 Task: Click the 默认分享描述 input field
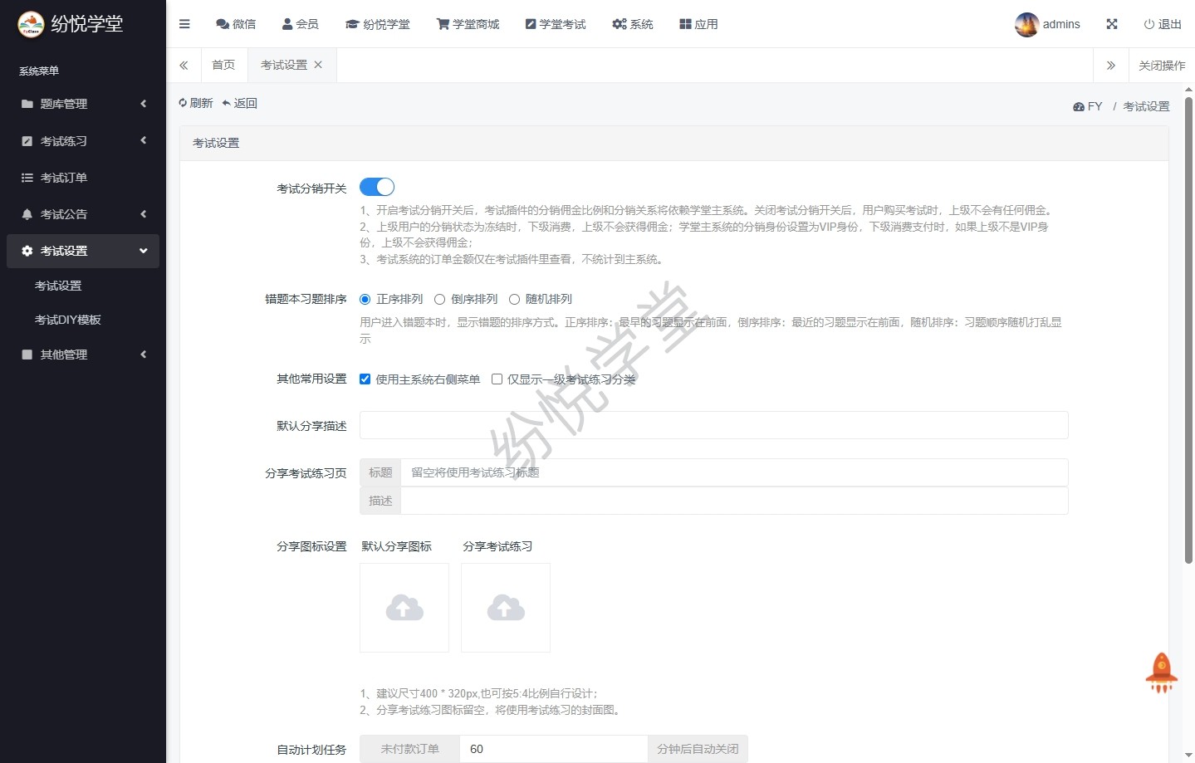pyautogui.click(x=713, y=425)
